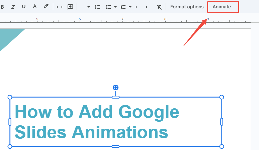Increase indent
This screenshot has width=259, height=150.
click(x=149, y=7)
